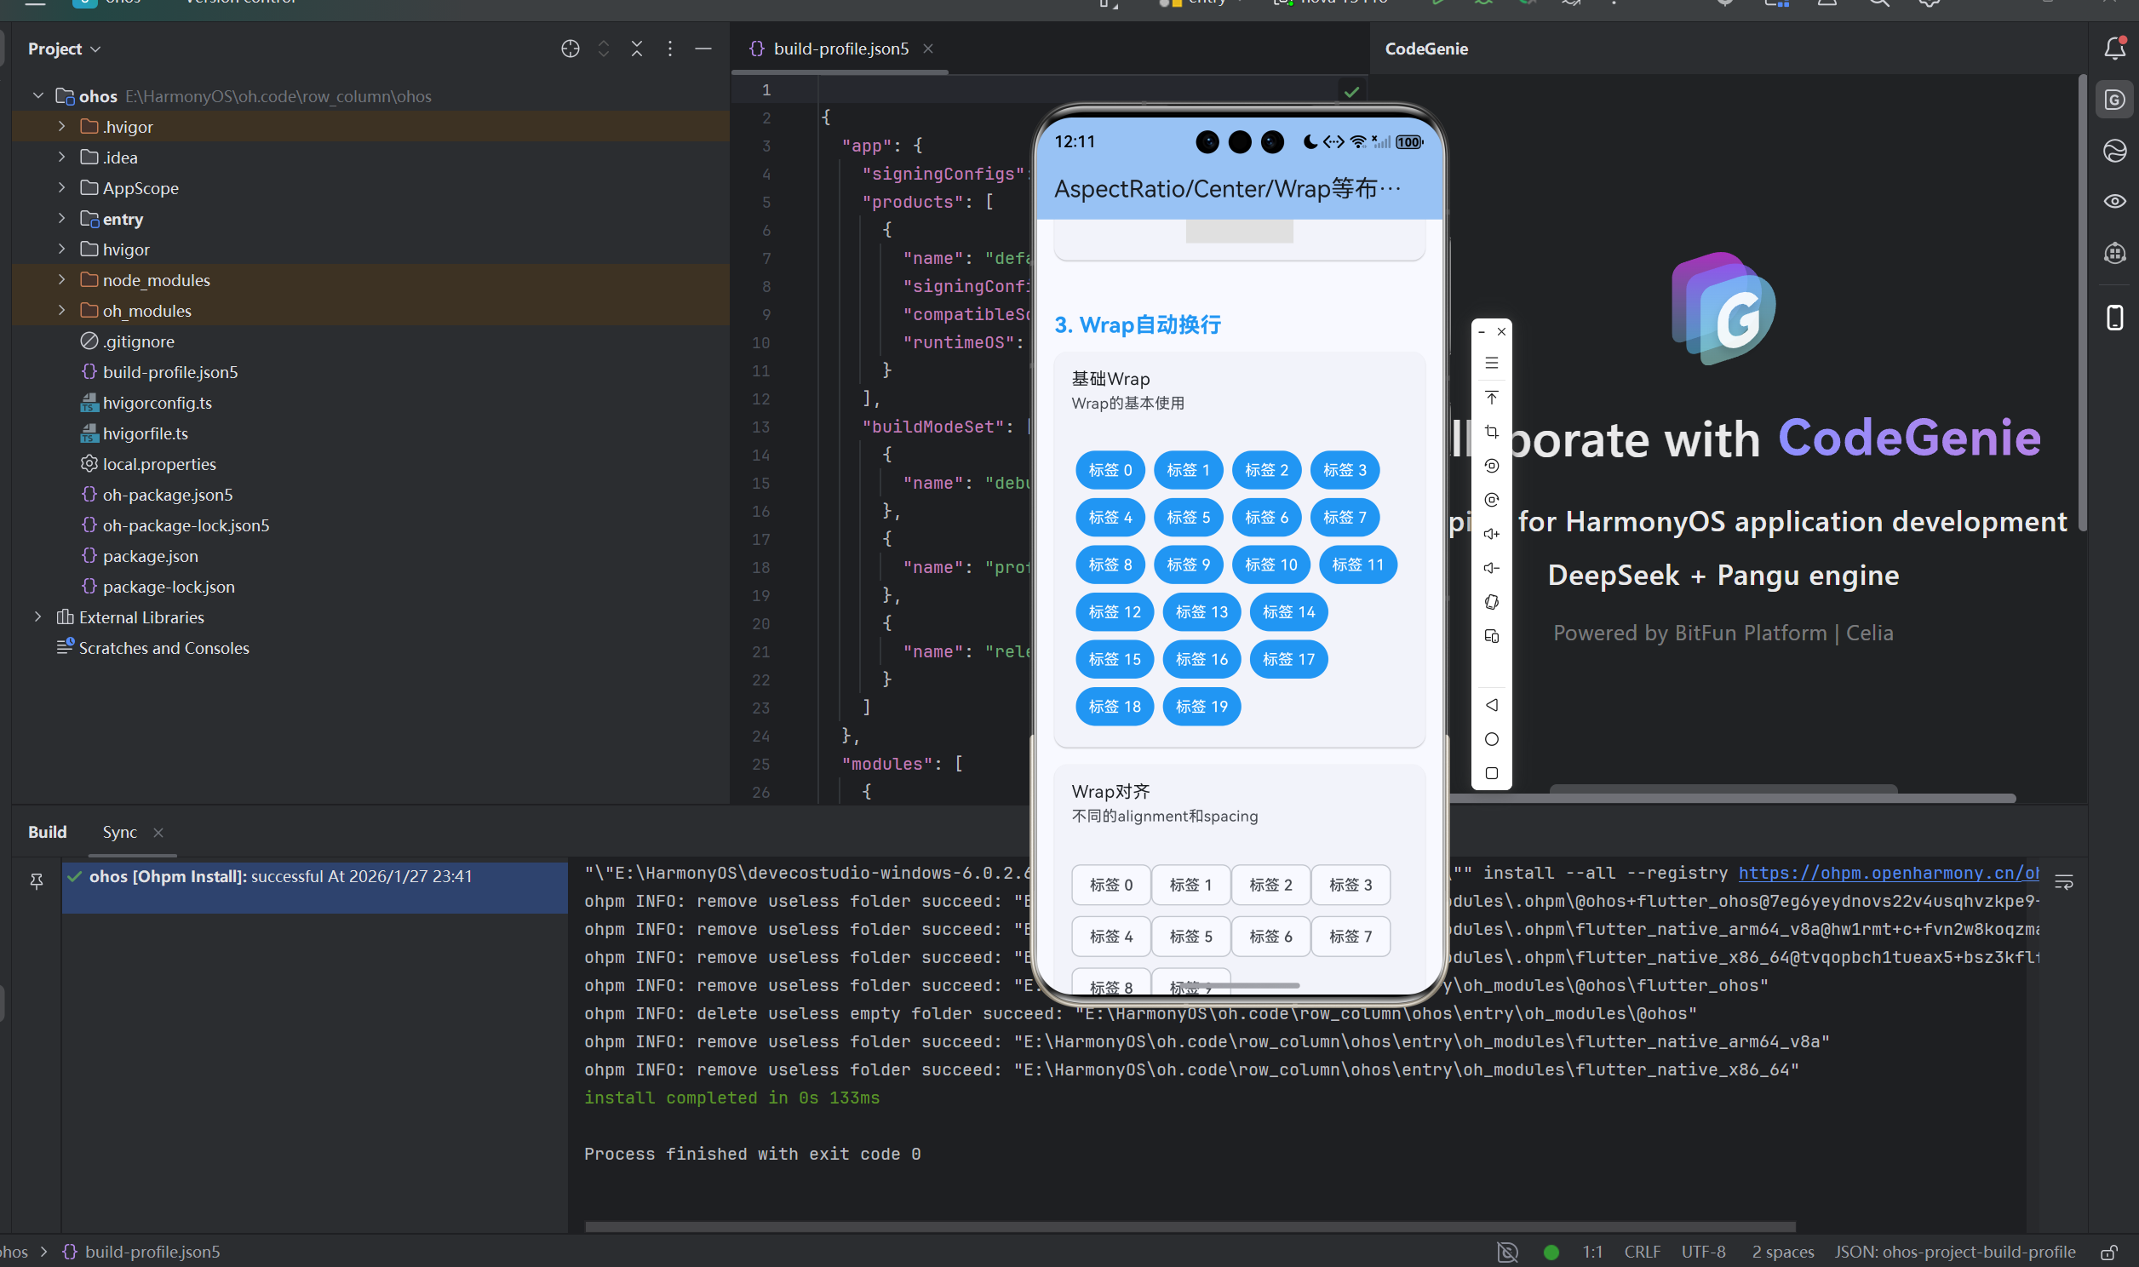Open Device Manager phone icon in sidebar
The height and width of the screenshot is (1267, 2139).
pyautogui.click(x=2113, y=318)
